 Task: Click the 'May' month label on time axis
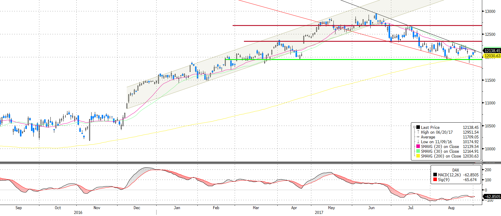[x=331, y=208]
